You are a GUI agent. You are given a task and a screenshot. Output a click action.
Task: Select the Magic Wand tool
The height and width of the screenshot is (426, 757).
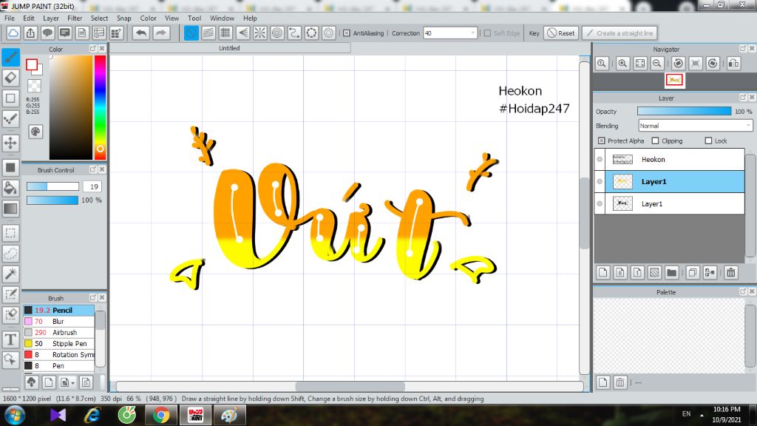coord(10,274)
